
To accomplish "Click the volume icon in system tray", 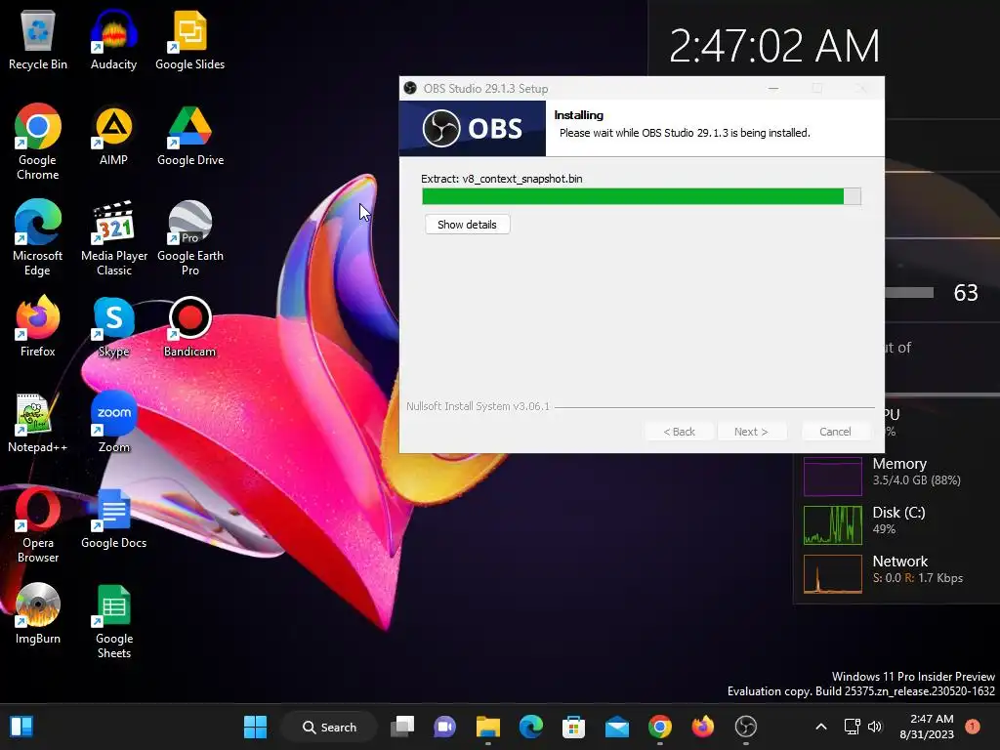I will click(x=875, y=727).
